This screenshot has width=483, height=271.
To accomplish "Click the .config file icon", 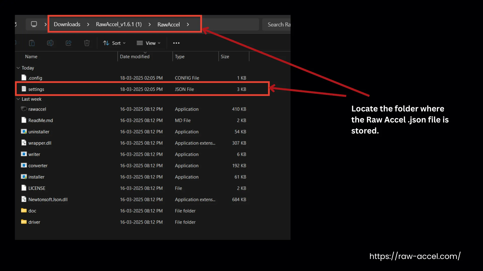I will (x=24, y=78).
